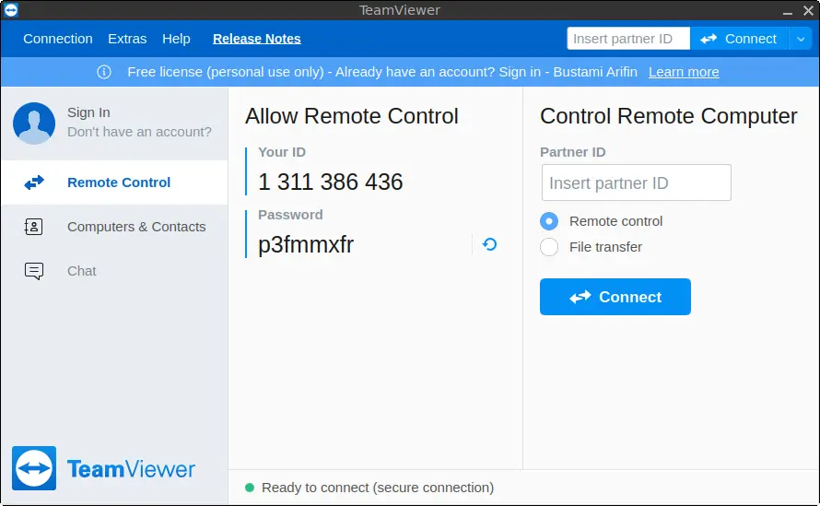This screenshot has width=820, height=506.
Task: Click the Remote Control arrows icon in sidebar
Action: tap(34, 182)
